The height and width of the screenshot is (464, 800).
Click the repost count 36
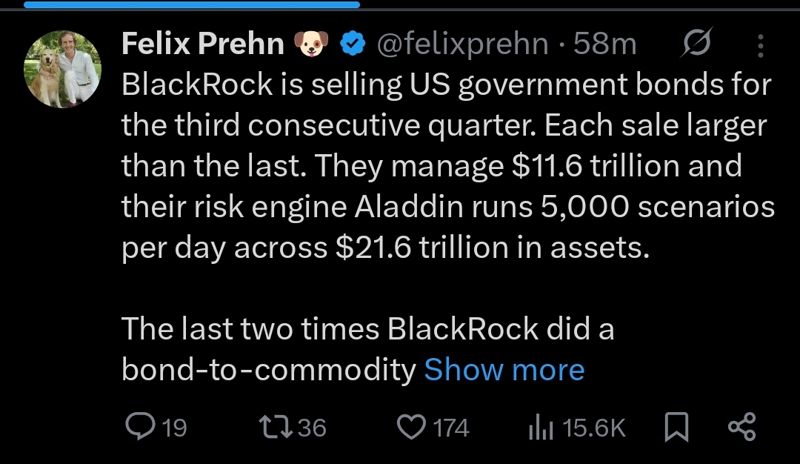pos(311,428)
